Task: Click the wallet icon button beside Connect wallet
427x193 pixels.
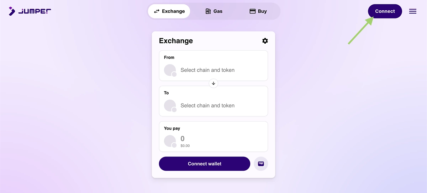Action: tap(261, 164)
